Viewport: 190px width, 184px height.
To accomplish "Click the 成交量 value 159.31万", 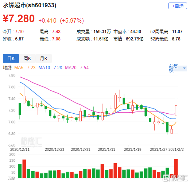I will coord(102,32).
